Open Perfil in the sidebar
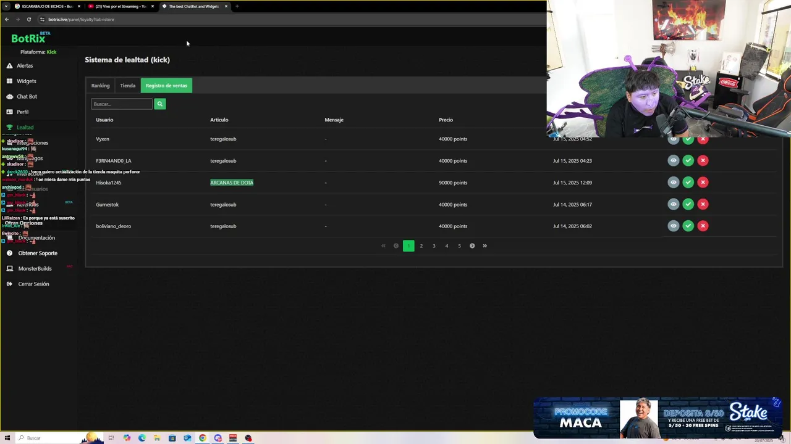 tap(22, 112)
